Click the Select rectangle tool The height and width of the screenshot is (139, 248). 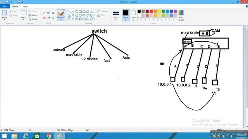(24, 13)
